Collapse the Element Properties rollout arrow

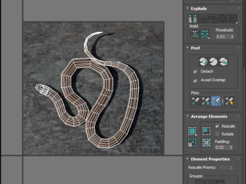coord(188,159)
